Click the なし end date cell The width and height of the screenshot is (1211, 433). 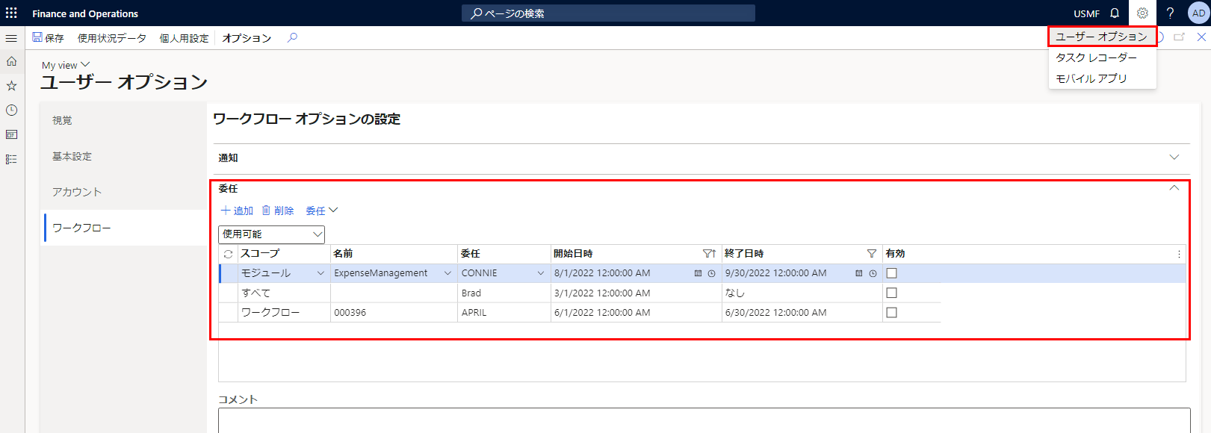802,293
